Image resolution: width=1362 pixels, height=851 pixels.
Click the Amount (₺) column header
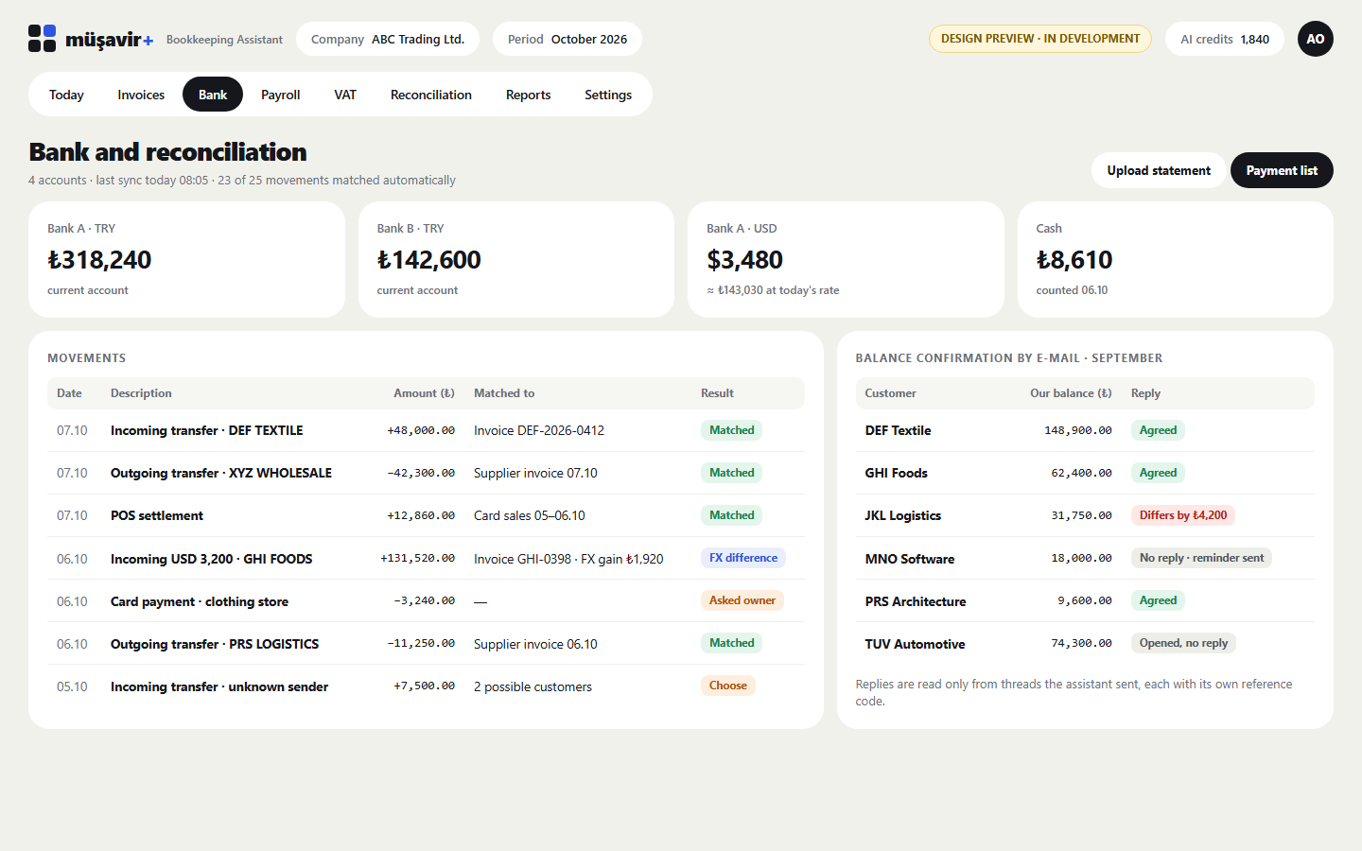click(x=424, y=393)
